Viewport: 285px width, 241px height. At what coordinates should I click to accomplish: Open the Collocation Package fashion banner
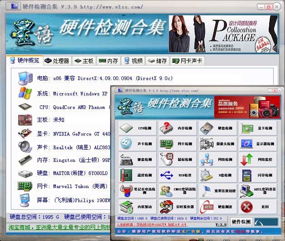(223, 34)
